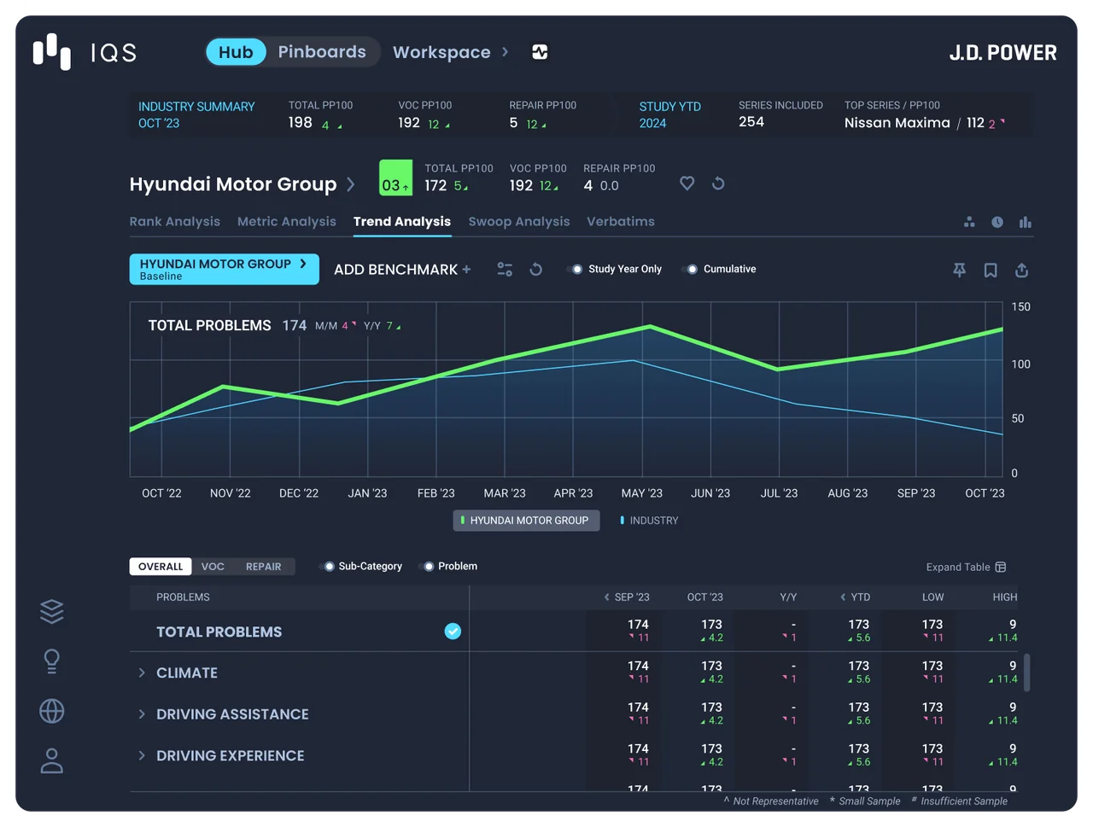Open the layers icon in sidebar
Viewport: 1093px width, 827px height.
click(x=52, y=611)
